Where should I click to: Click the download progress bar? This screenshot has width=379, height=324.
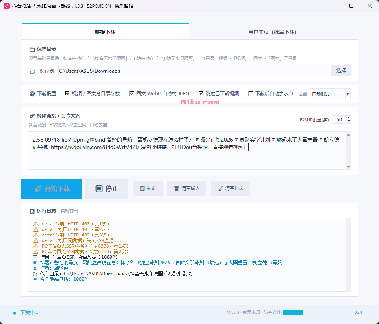point(293,313)
